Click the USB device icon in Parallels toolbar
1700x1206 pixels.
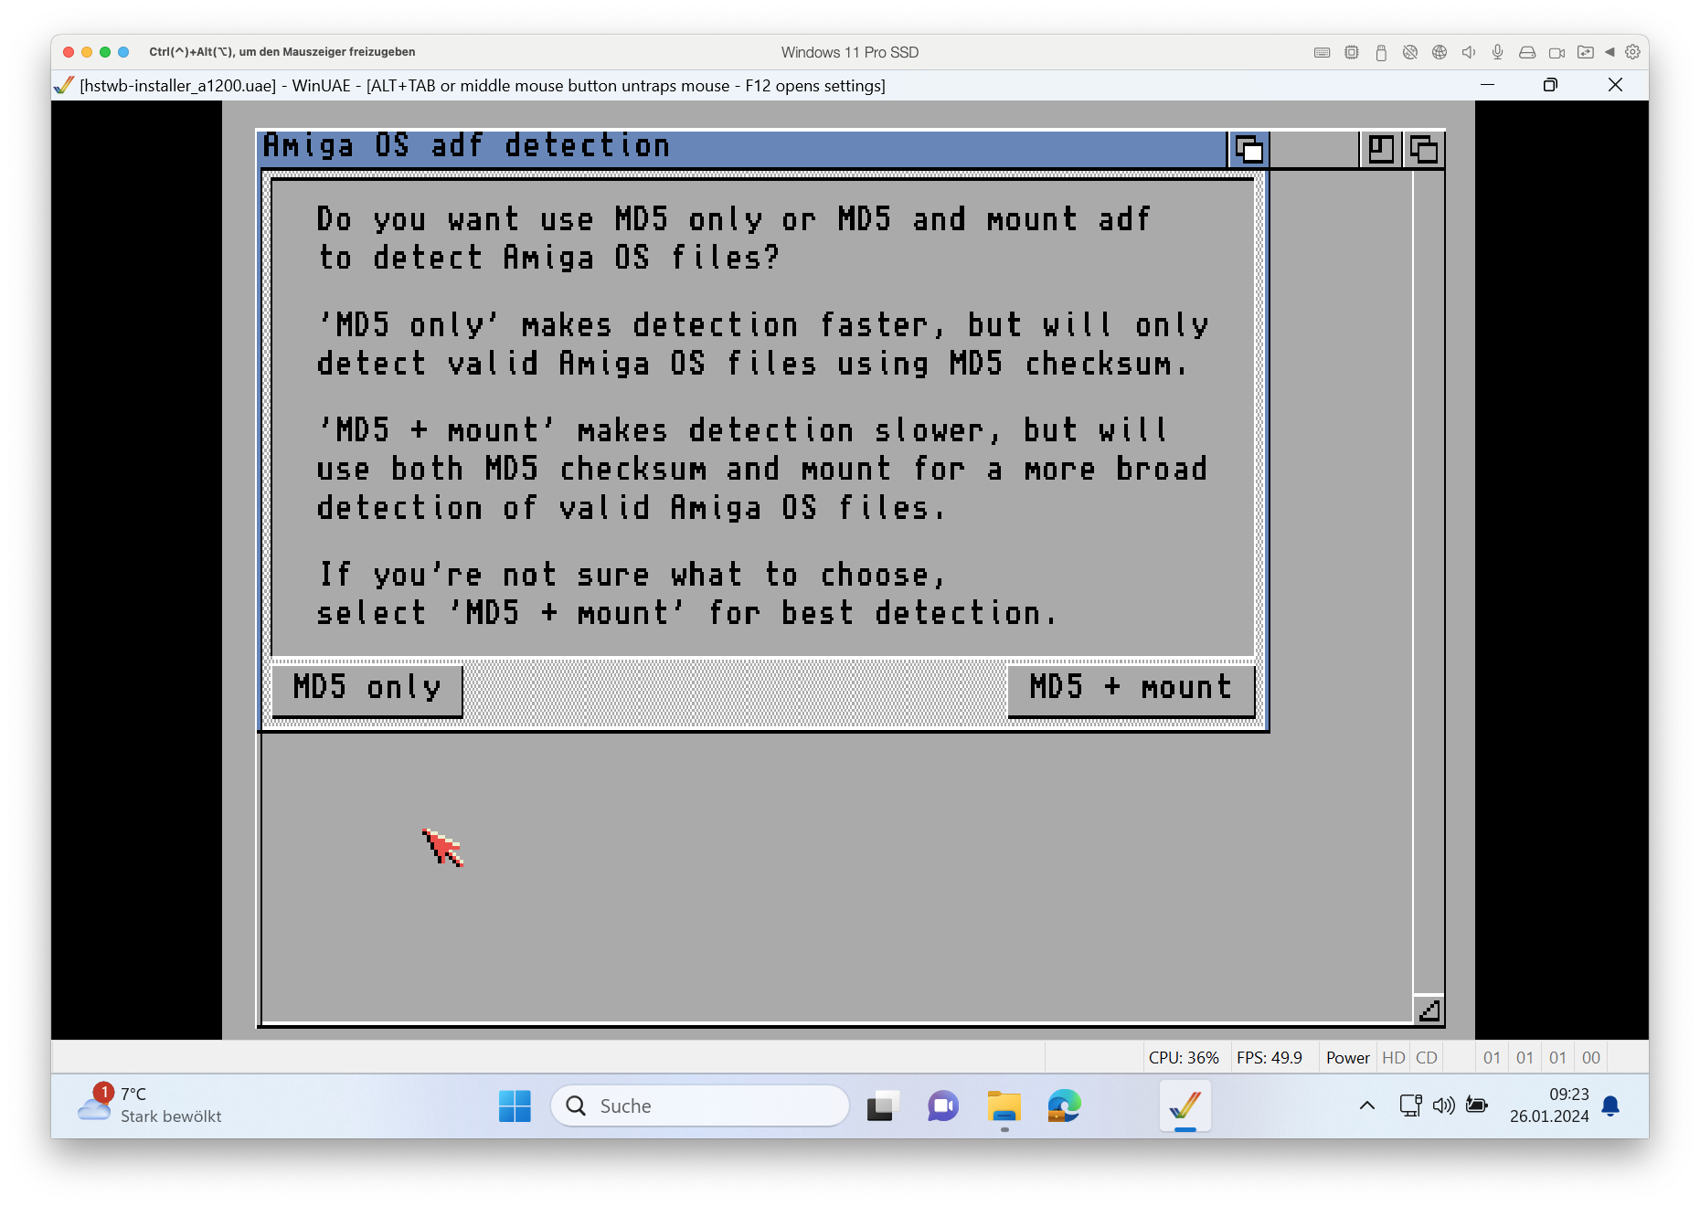click(x=1381, y=52)
